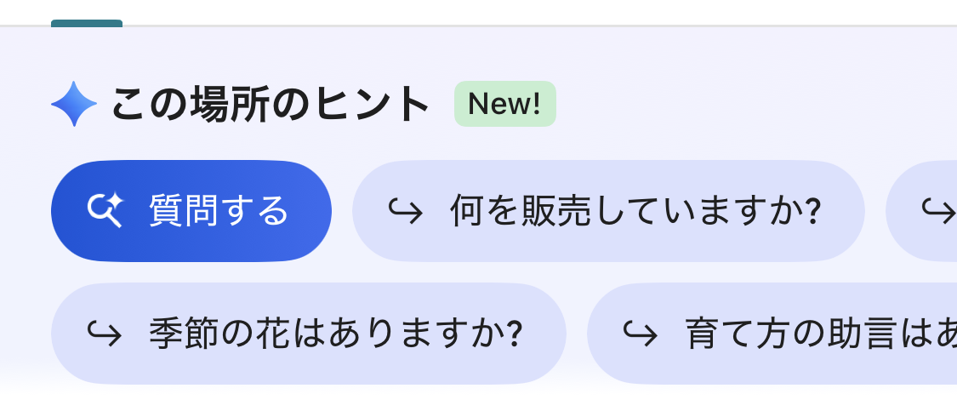Click the green New! badge
The width and height of the screenshot is (957, 411).
tap(504, 104)
